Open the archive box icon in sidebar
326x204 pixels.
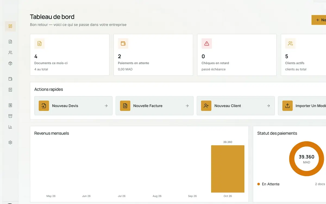10,116
